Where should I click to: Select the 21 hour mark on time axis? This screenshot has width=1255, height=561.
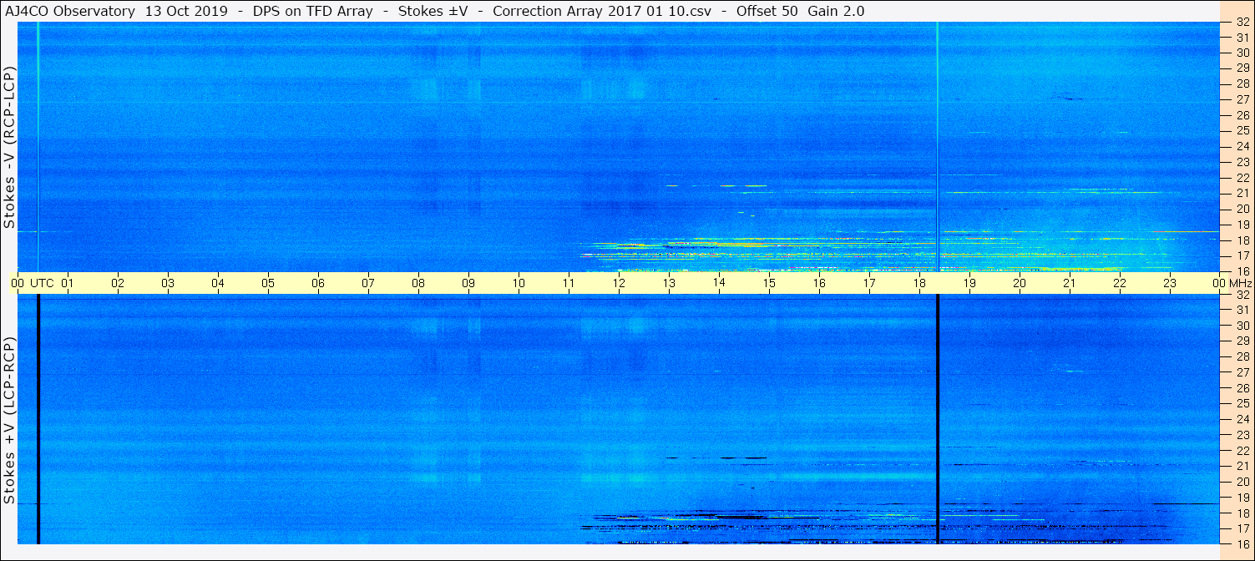1070,283
